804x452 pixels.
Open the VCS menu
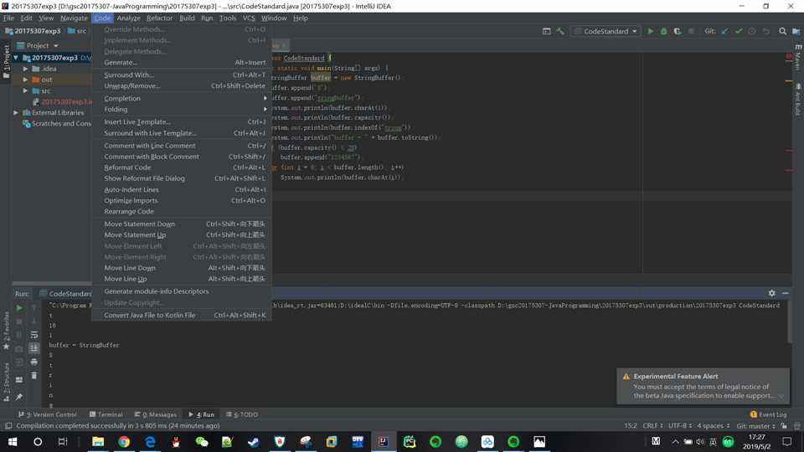click(x=249, y=18)
